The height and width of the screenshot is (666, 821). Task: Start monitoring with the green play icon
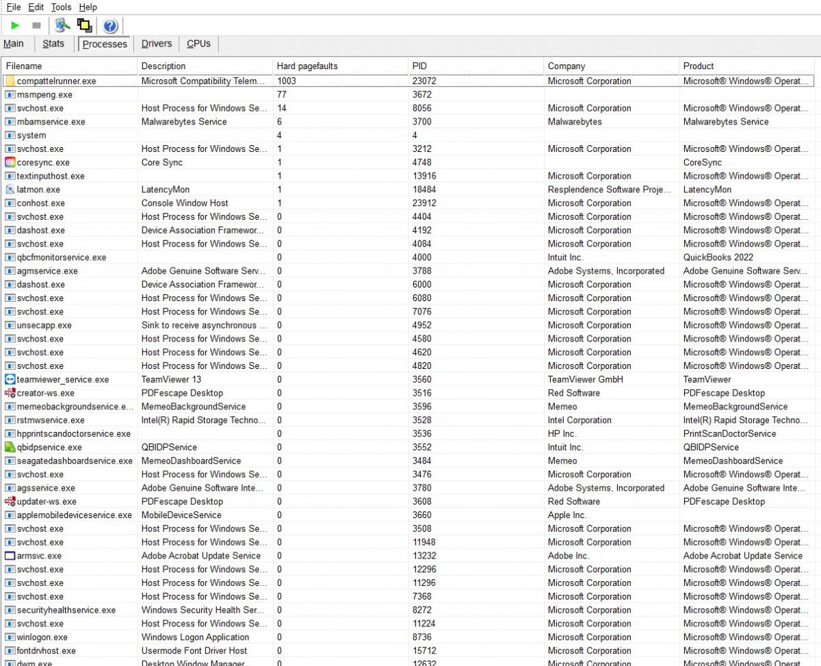[x=15, y=26]
